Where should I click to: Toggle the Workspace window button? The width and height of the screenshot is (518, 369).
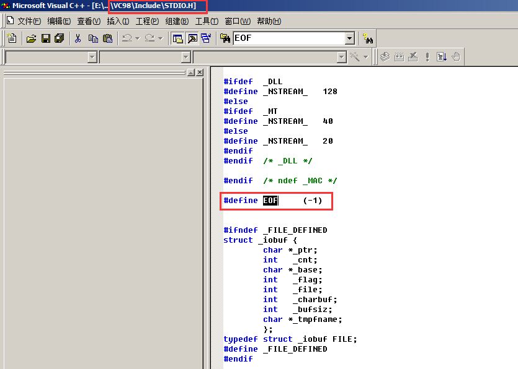click(x=178, y=38)
